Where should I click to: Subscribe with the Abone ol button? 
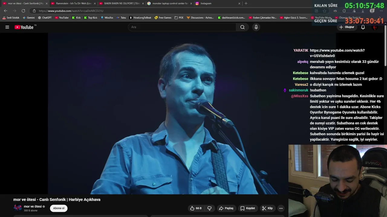(59, 208)
